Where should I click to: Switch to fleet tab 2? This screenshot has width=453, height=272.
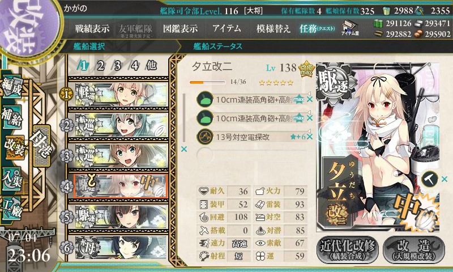(100, 66)
